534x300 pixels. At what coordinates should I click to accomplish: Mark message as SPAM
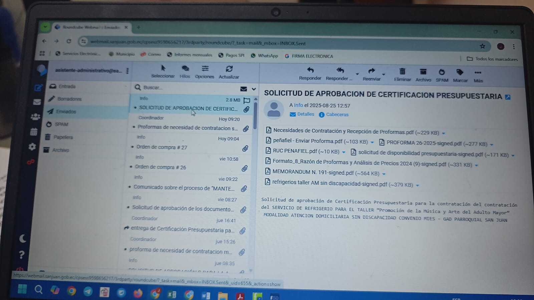pyautogui.click(x=442, y=72)
